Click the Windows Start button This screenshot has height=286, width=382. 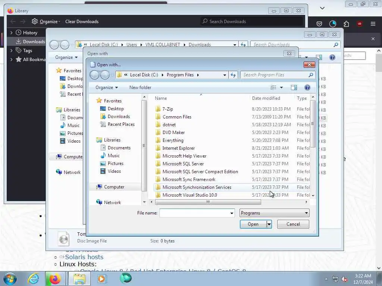coord(10,279)
